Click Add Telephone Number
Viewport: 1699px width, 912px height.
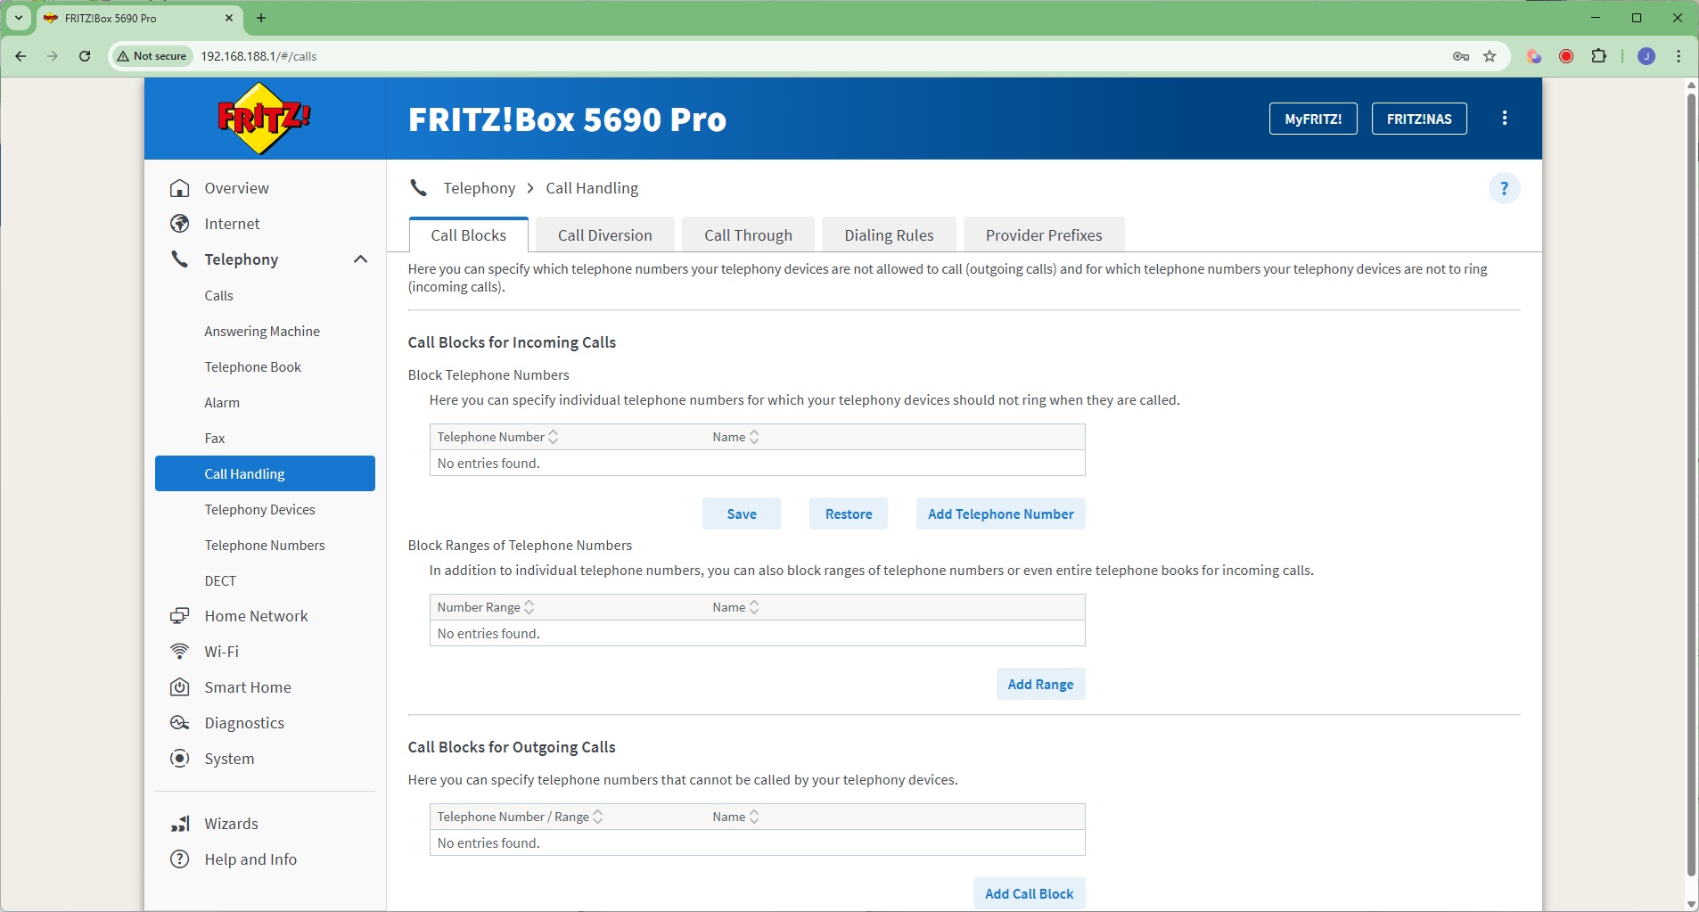click(x=1001, y=514)
